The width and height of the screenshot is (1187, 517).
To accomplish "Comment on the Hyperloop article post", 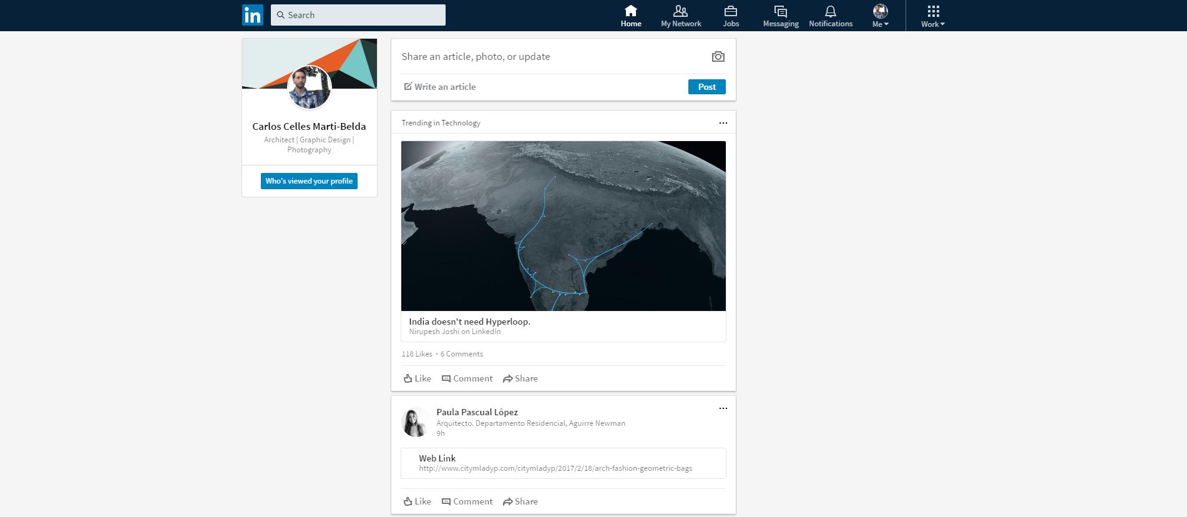I will 467,378.
